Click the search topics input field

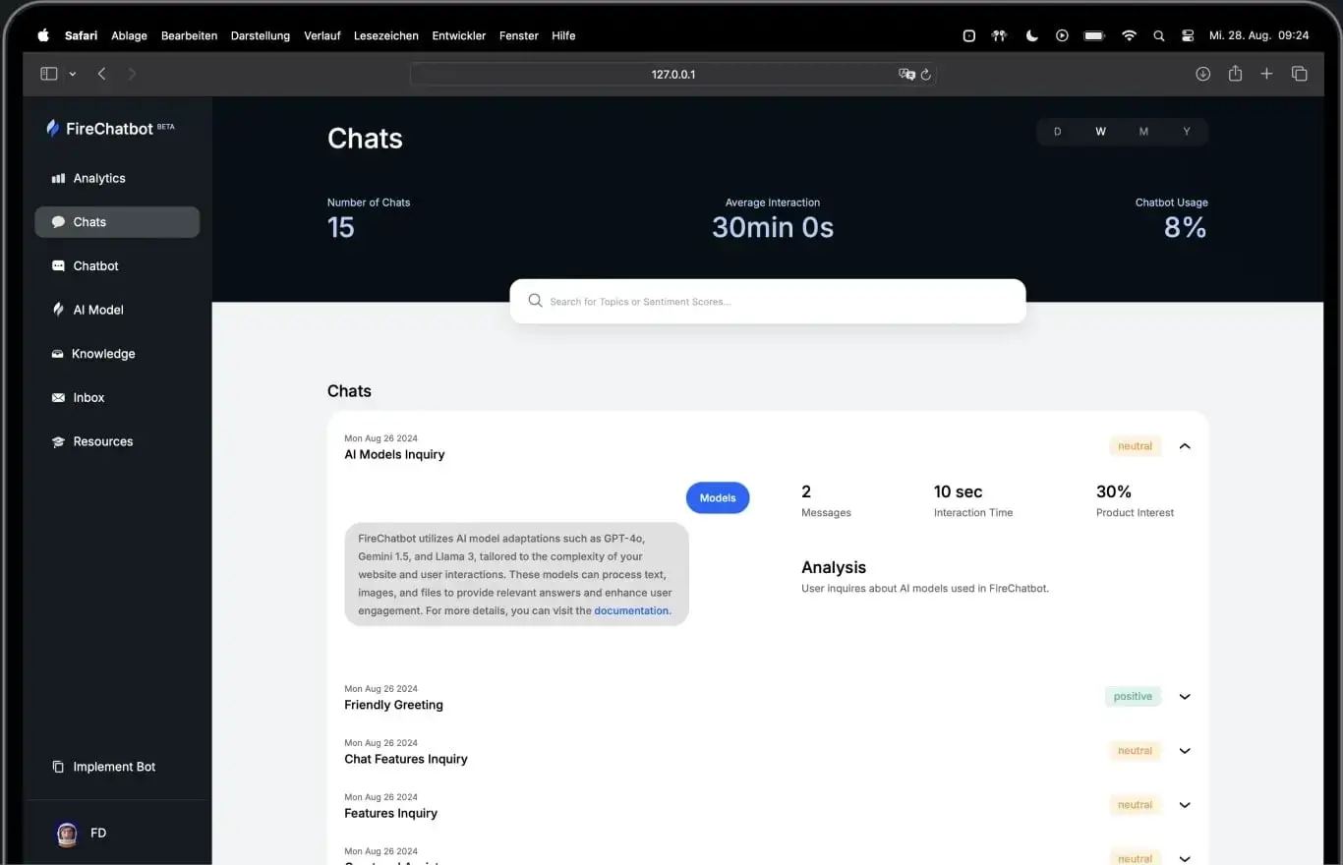[x=768, y=301]
